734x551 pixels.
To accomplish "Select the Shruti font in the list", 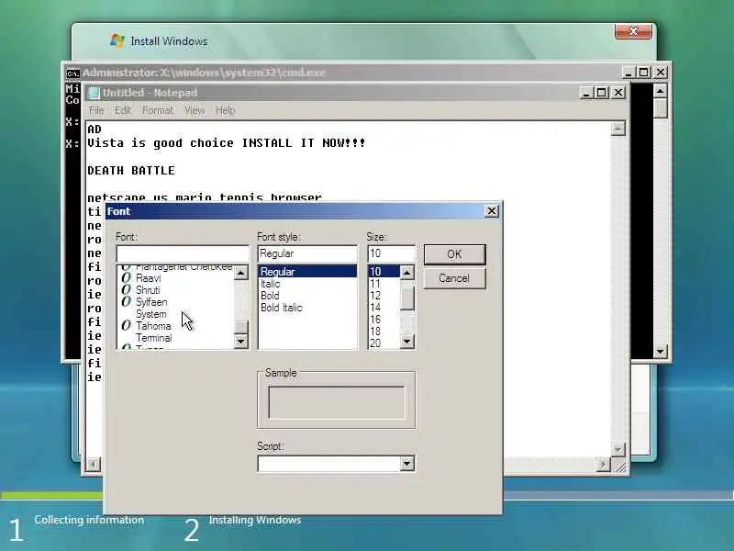I will tap(148, 290).
